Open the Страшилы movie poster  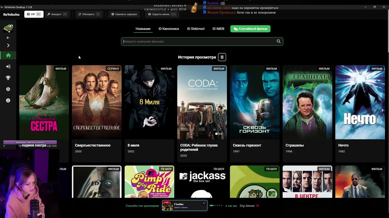coord(307,102)
